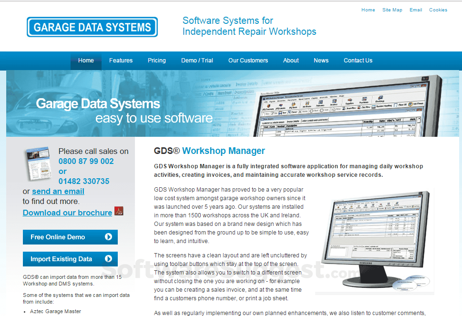Select the Aztec Garage Master list item
The width and height of the screenshot is (462, 316).
54,311
